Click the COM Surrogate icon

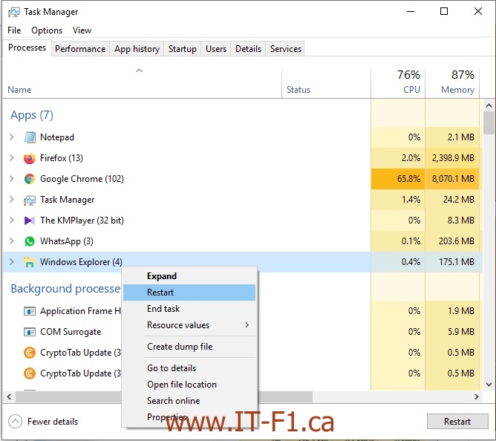[x=30, y=332]
